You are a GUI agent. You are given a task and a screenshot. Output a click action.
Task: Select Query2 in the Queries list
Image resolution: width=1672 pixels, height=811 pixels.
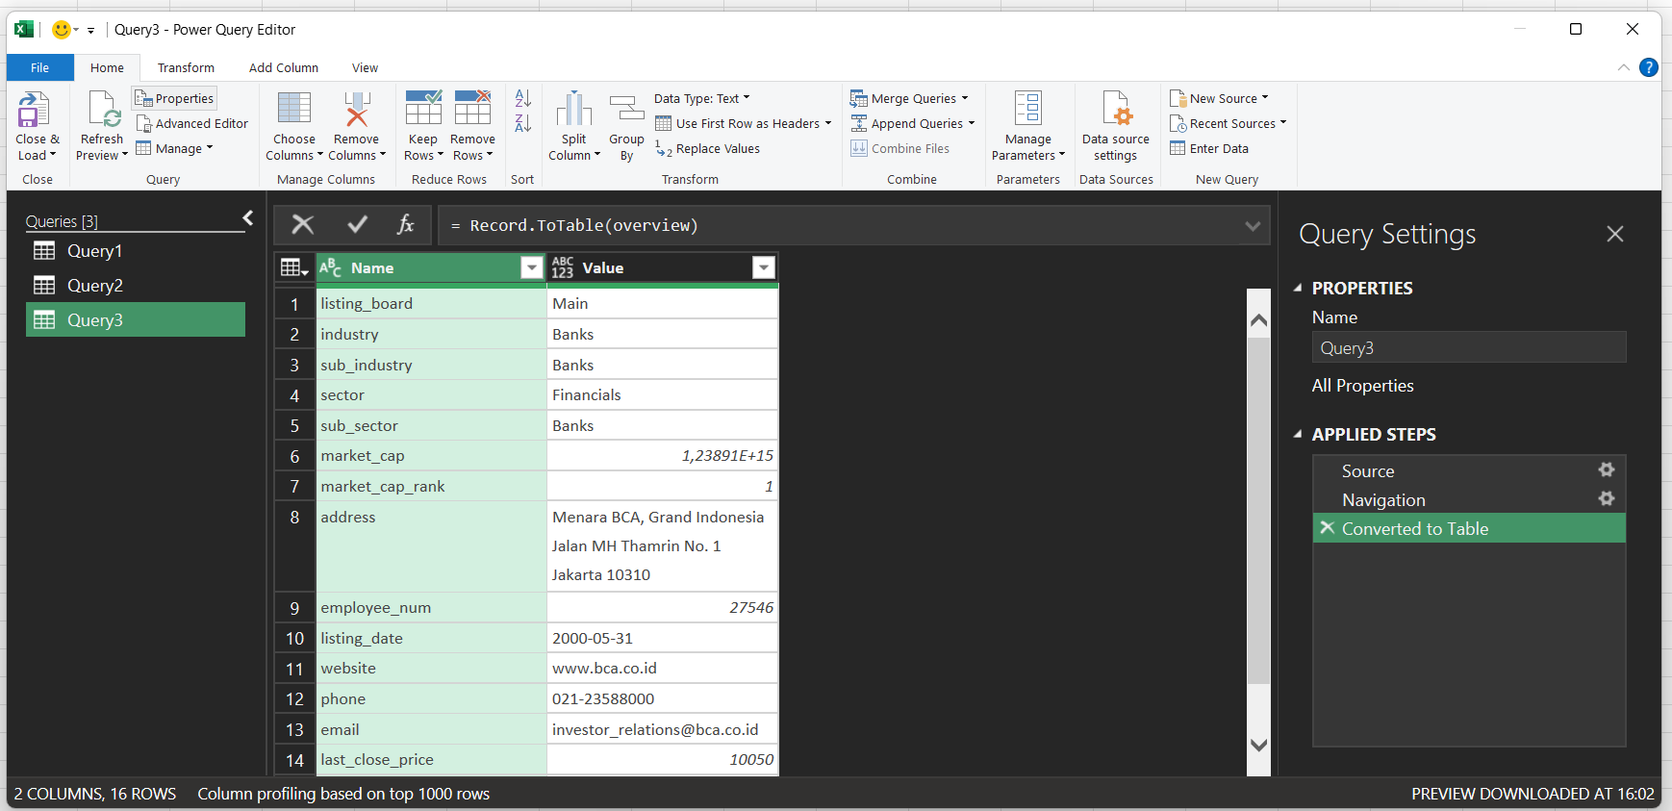point(136,286)
